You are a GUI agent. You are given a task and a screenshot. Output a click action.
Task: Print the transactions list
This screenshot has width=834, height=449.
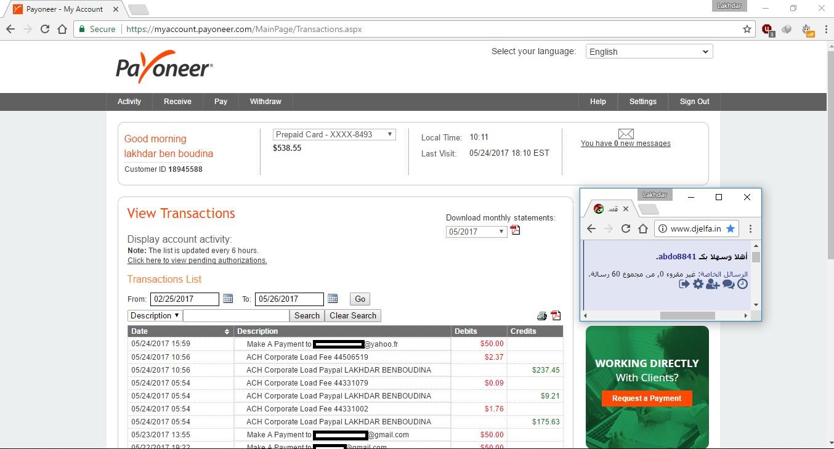coord(542,316)
